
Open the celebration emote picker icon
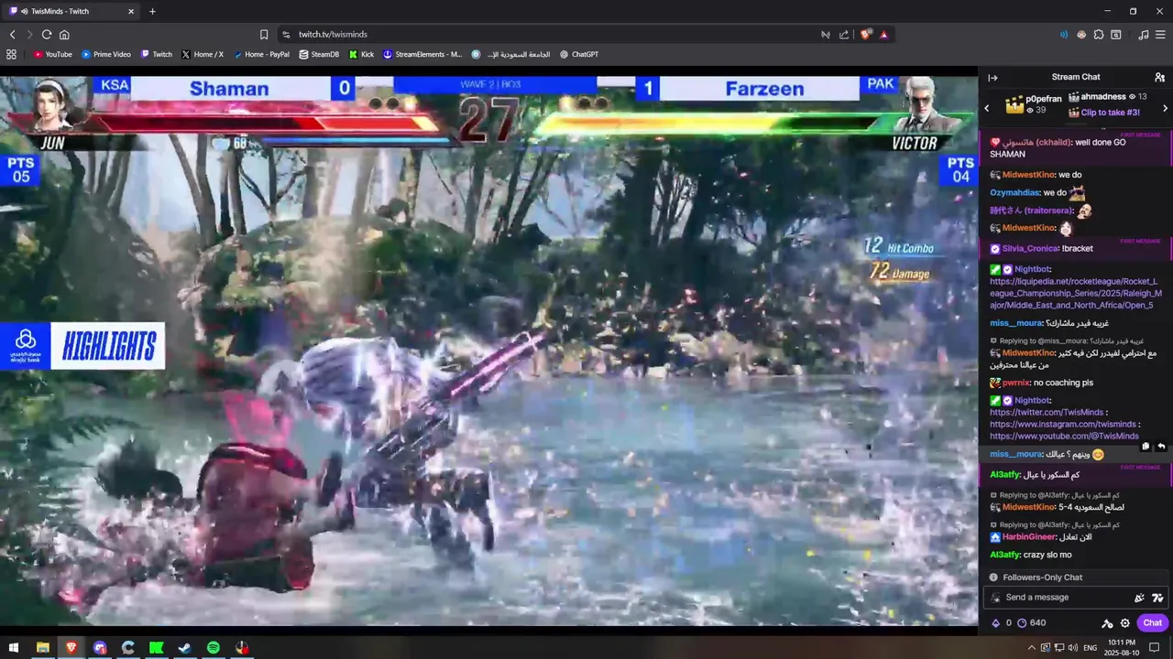pyautogui.click(x=1140, y=598)
